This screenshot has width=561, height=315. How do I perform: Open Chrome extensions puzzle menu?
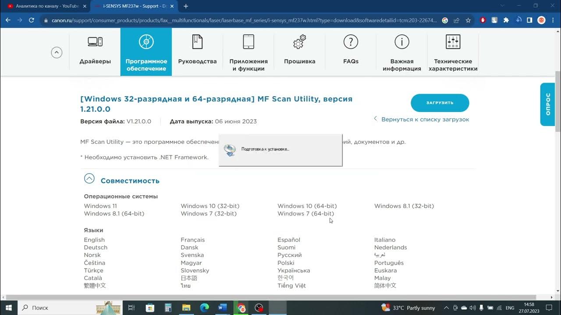[x=506, y=20]
